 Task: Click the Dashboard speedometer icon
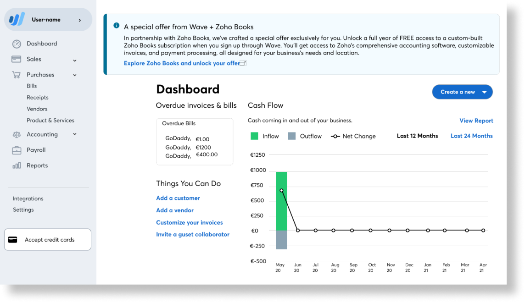click(17, 44)
